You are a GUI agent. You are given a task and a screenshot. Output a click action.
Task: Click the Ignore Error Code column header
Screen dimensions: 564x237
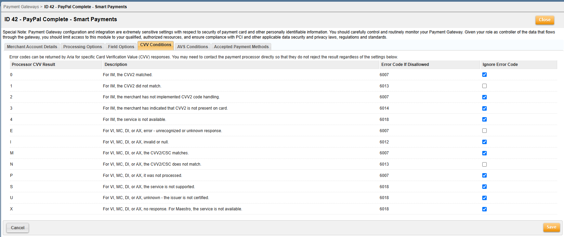(x=500, y=65)
